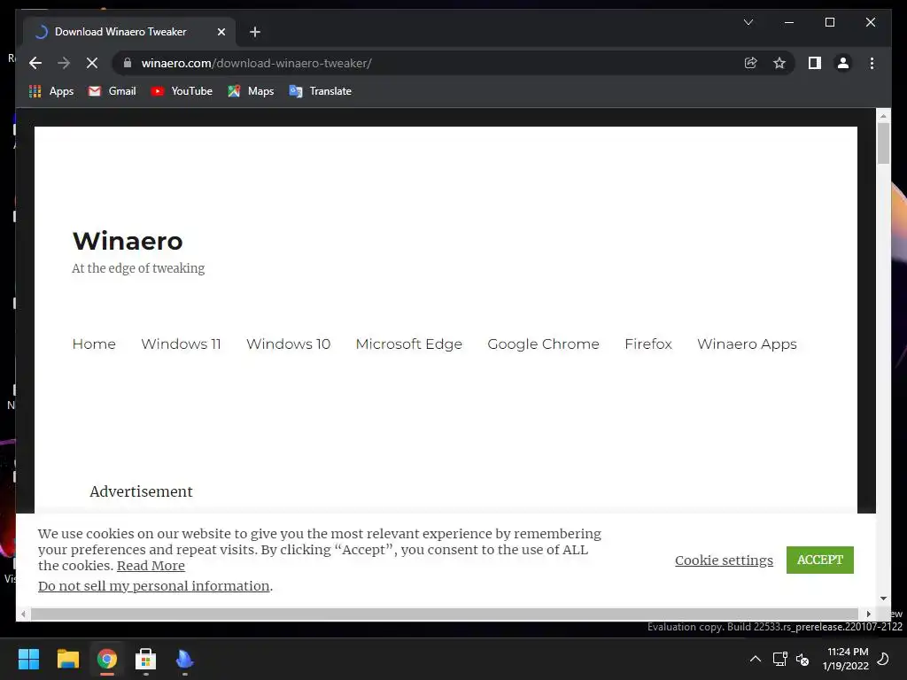Viewport: 907px width, 680px height.
Task: Click the Winaero site title
Action: [x=128, y=241]
